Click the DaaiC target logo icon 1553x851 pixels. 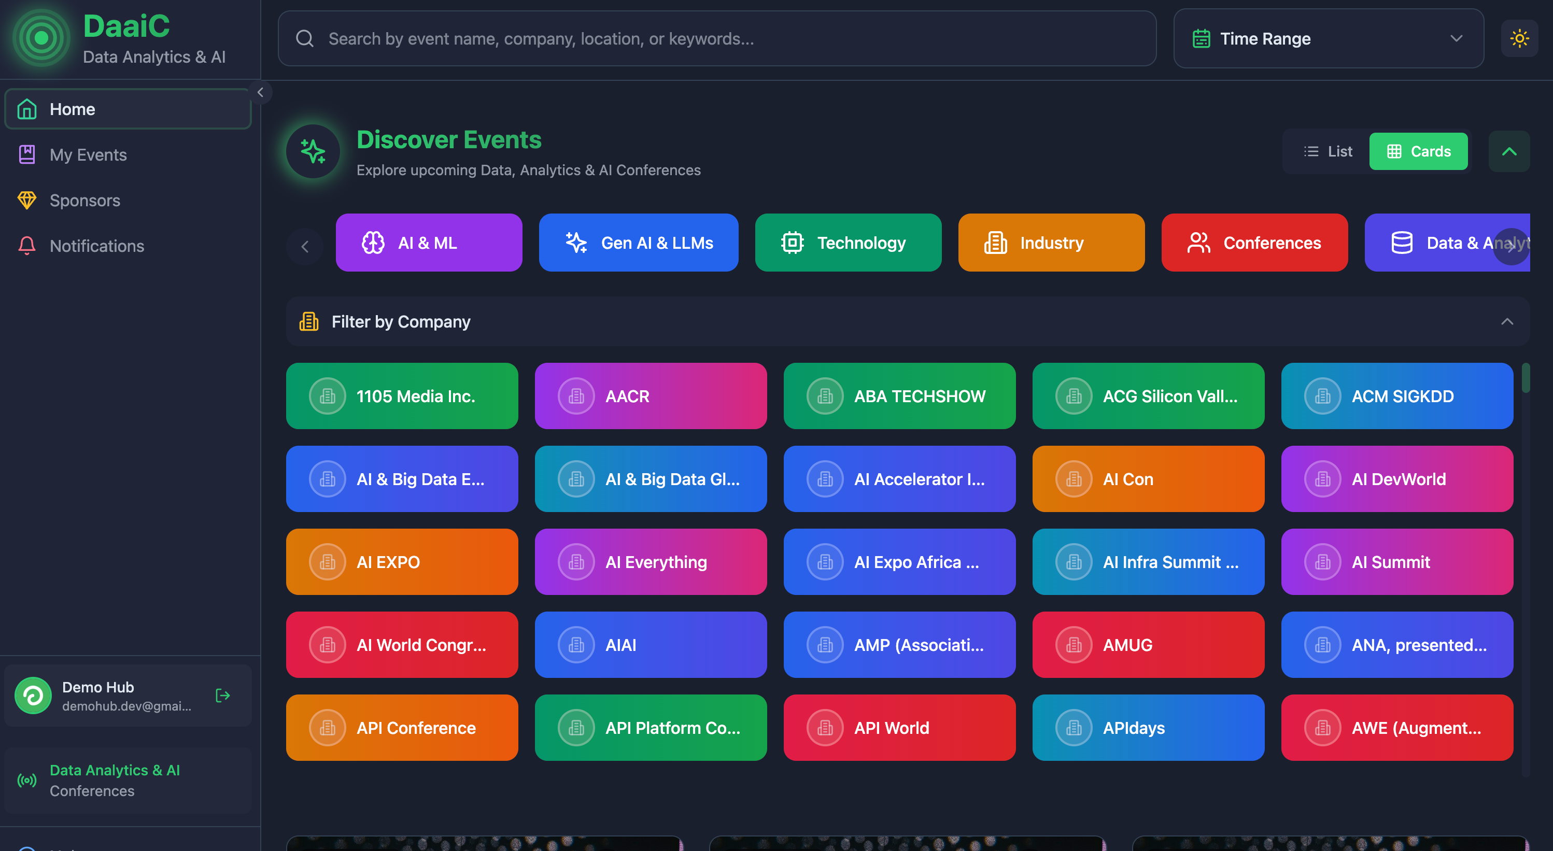pyautogui.click(x=41, y=38)
